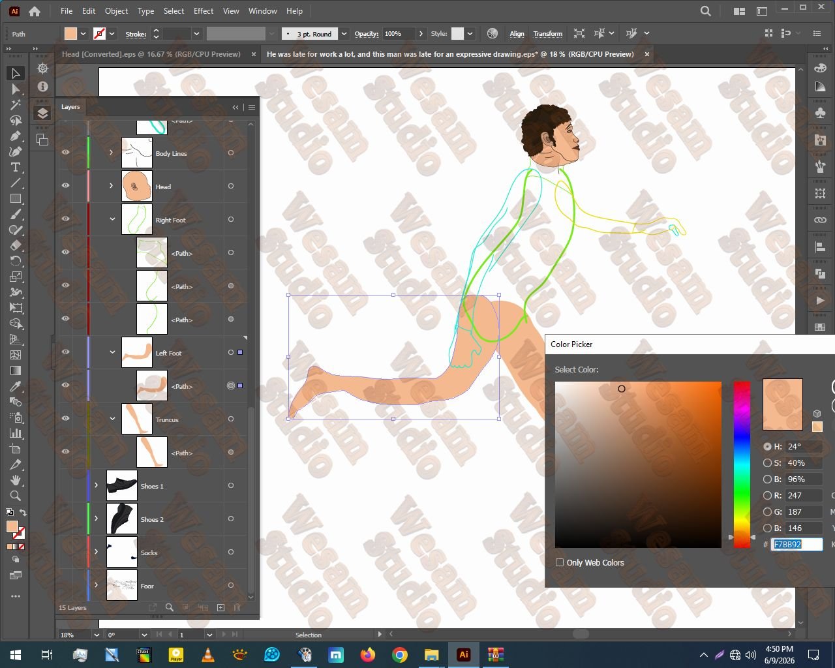
Task: Toggle visibility of the Head layer
Action: 65,186
